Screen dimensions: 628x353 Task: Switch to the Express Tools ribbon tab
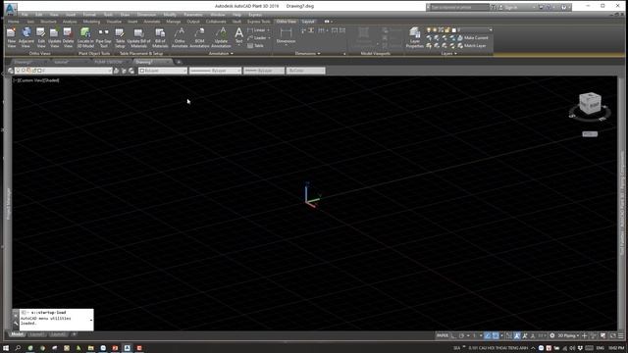pyautogui.click(x=258, y=22)
